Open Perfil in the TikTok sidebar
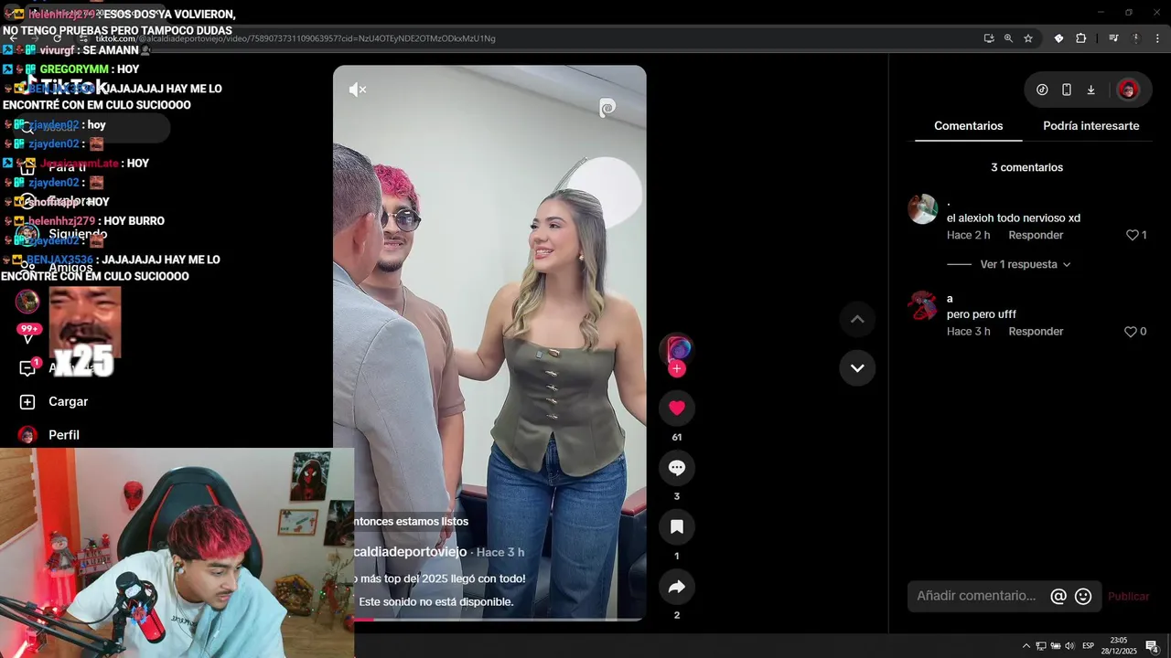Screen dimensions: 1171x658 point(50,435)
